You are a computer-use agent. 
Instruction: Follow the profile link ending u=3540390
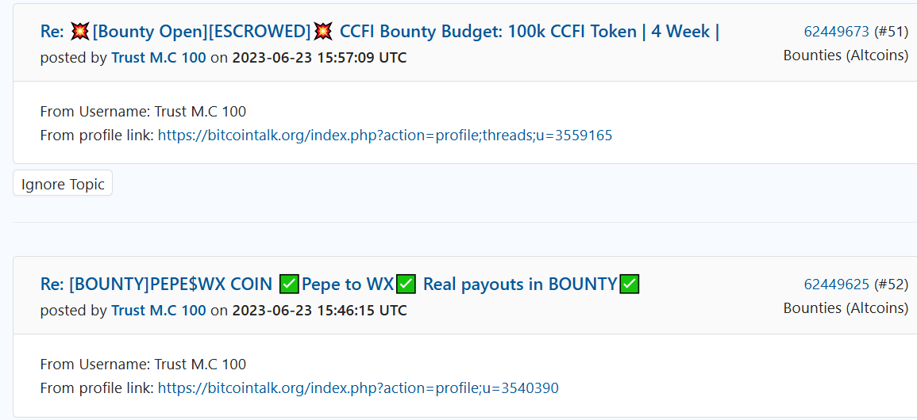pos(359,388)
